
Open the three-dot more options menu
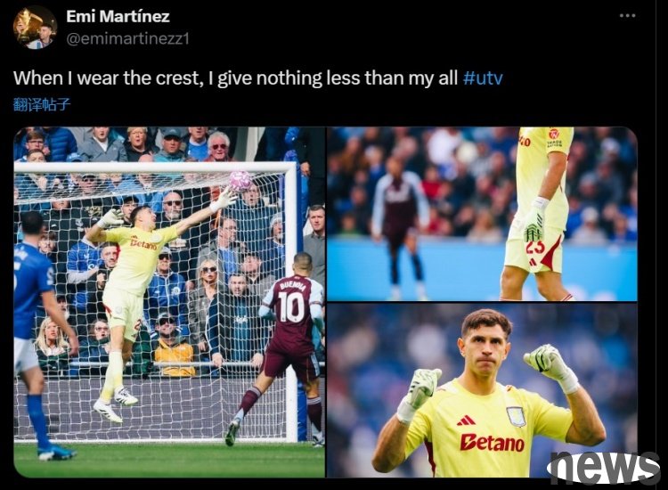click(628, 16)
